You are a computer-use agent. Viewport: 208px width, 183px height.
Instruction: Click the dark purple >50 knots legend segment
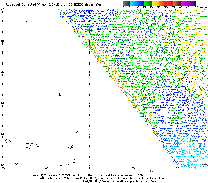coord(195,3)
